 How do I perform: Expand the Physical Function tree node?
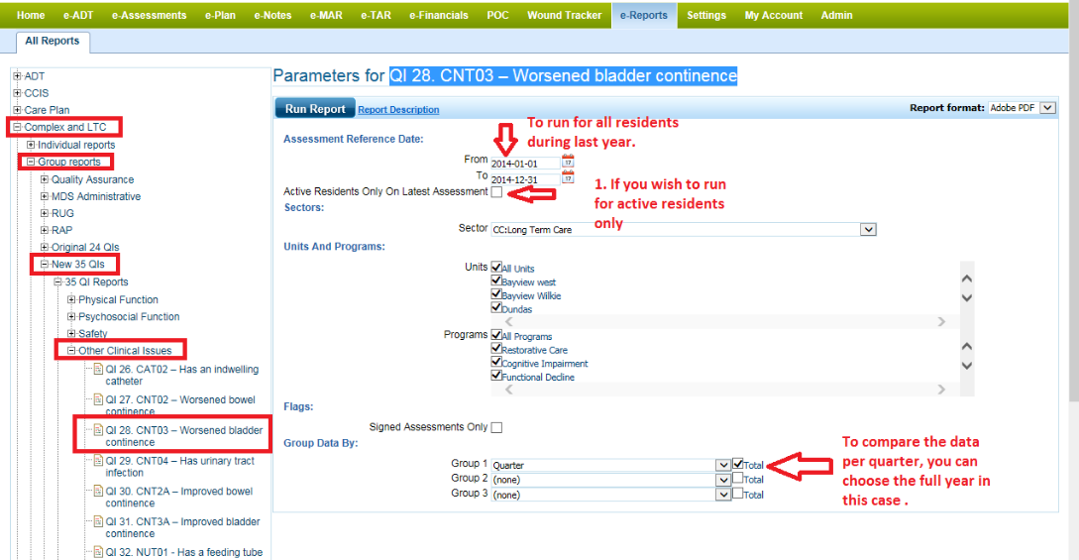71,299
